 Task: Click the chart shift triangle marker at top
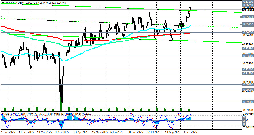click(193, 1)
